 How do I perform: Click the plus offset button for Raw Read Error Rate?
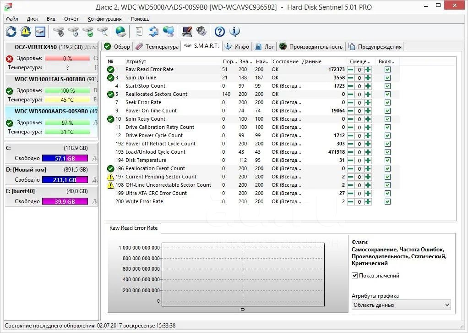pyautogui.click(x=368, y=70)
